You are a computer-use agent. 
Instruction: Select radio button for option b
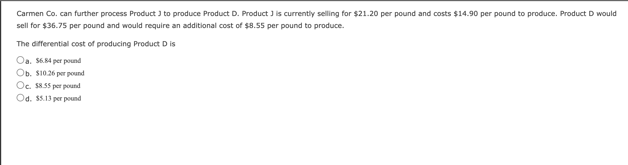[x=20, y=73]
